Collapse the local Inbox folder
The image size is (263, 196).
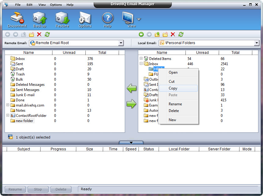click(141, 64)
